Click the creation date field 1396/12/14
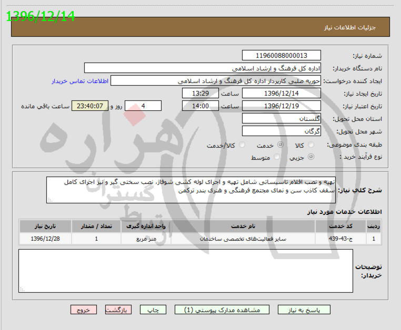 [x=282, y=93]
